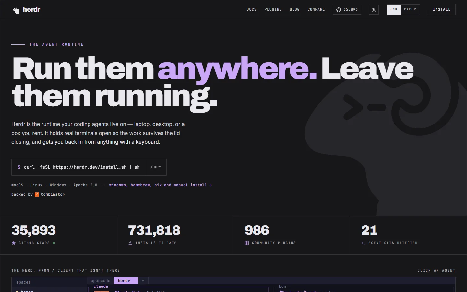Click the "bun" pane title in demo
467x292 pixels.
282,286
